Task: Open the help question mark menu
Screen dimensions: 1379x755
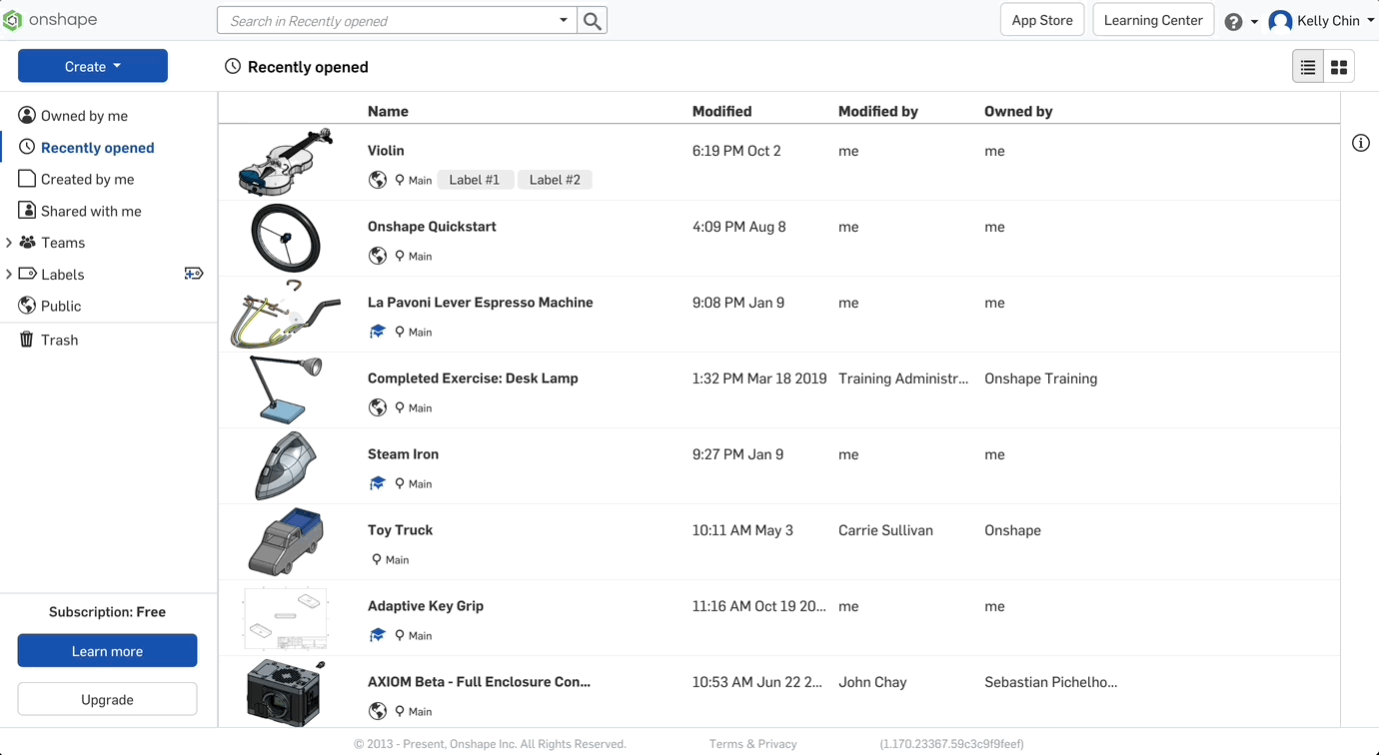Action: click(1234, 21)
